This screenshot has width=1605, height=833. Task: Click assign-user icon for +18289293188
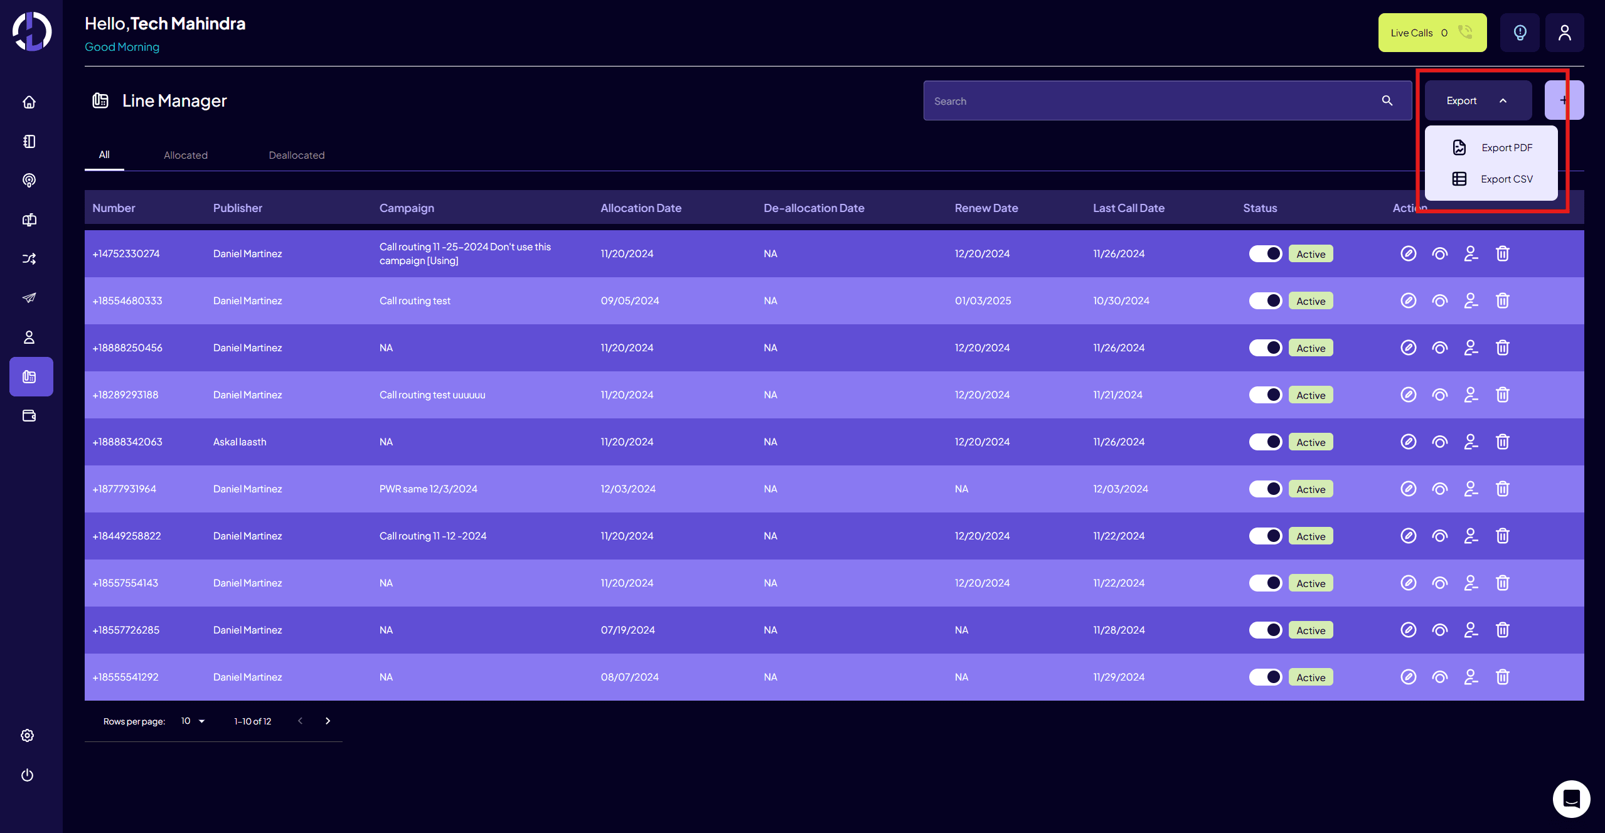pos(1471,395)
